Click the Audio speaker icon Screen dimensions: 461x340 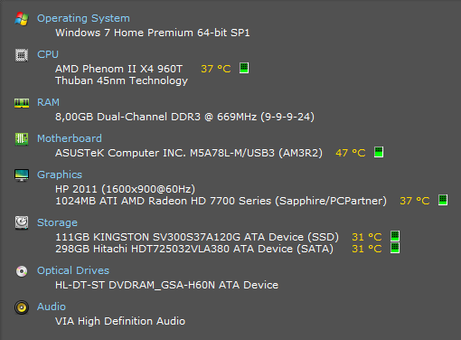[x=22, y=307]
